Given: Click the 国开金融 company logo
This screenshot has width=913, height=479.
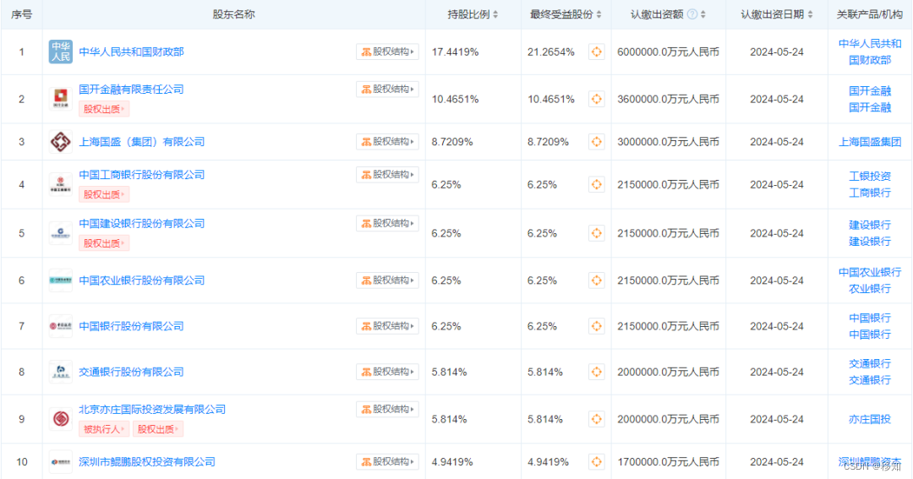Looking at the screenshot, I should coord(61,99).
